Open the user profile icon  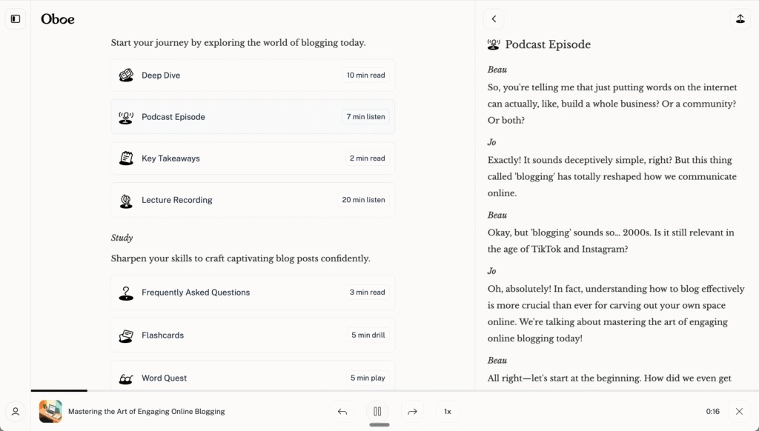16,411
